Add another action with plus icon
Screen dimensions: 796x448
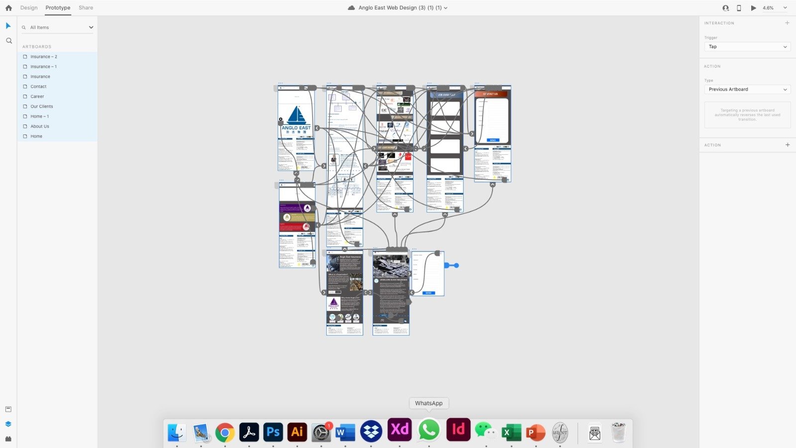[788, 145]
